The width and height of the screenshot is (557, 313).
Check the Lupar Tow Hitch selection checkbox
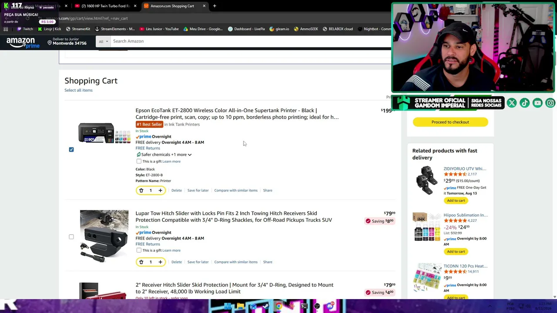71,237
